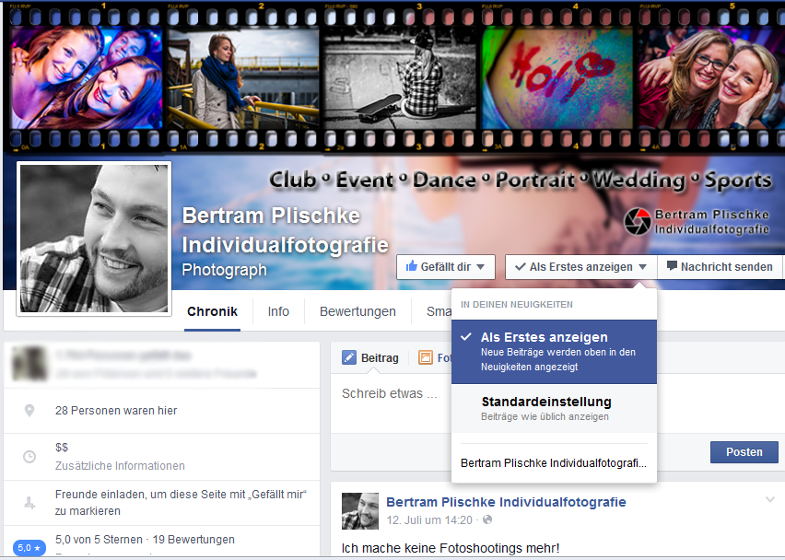Viewport: 785px width, 560px height.
Task: Click the camera shutter logo in cover
Action: 638,221
